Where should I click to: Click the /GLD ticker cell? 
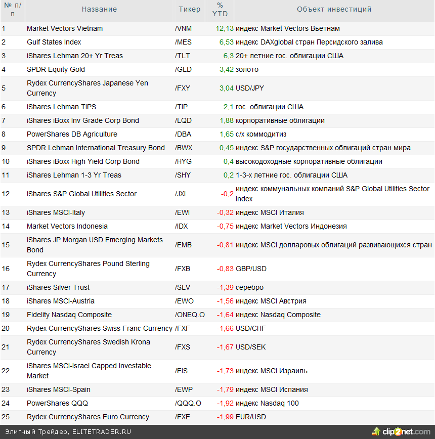183,69
